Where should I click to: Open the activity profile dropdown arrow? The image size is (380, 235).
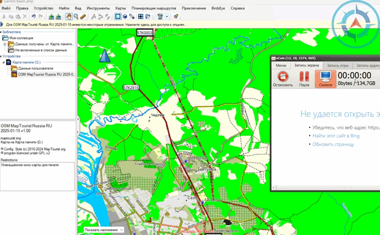pos(167,17)
